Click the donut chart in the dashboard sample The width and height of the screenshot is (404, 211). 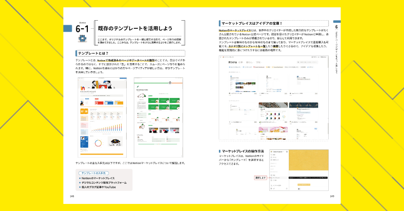(x=98, y=143)
